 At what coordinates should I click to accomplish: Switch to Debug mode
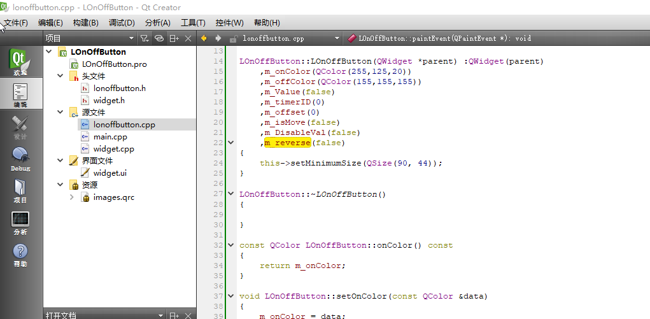pyautogui.click(x=20, y=158)
